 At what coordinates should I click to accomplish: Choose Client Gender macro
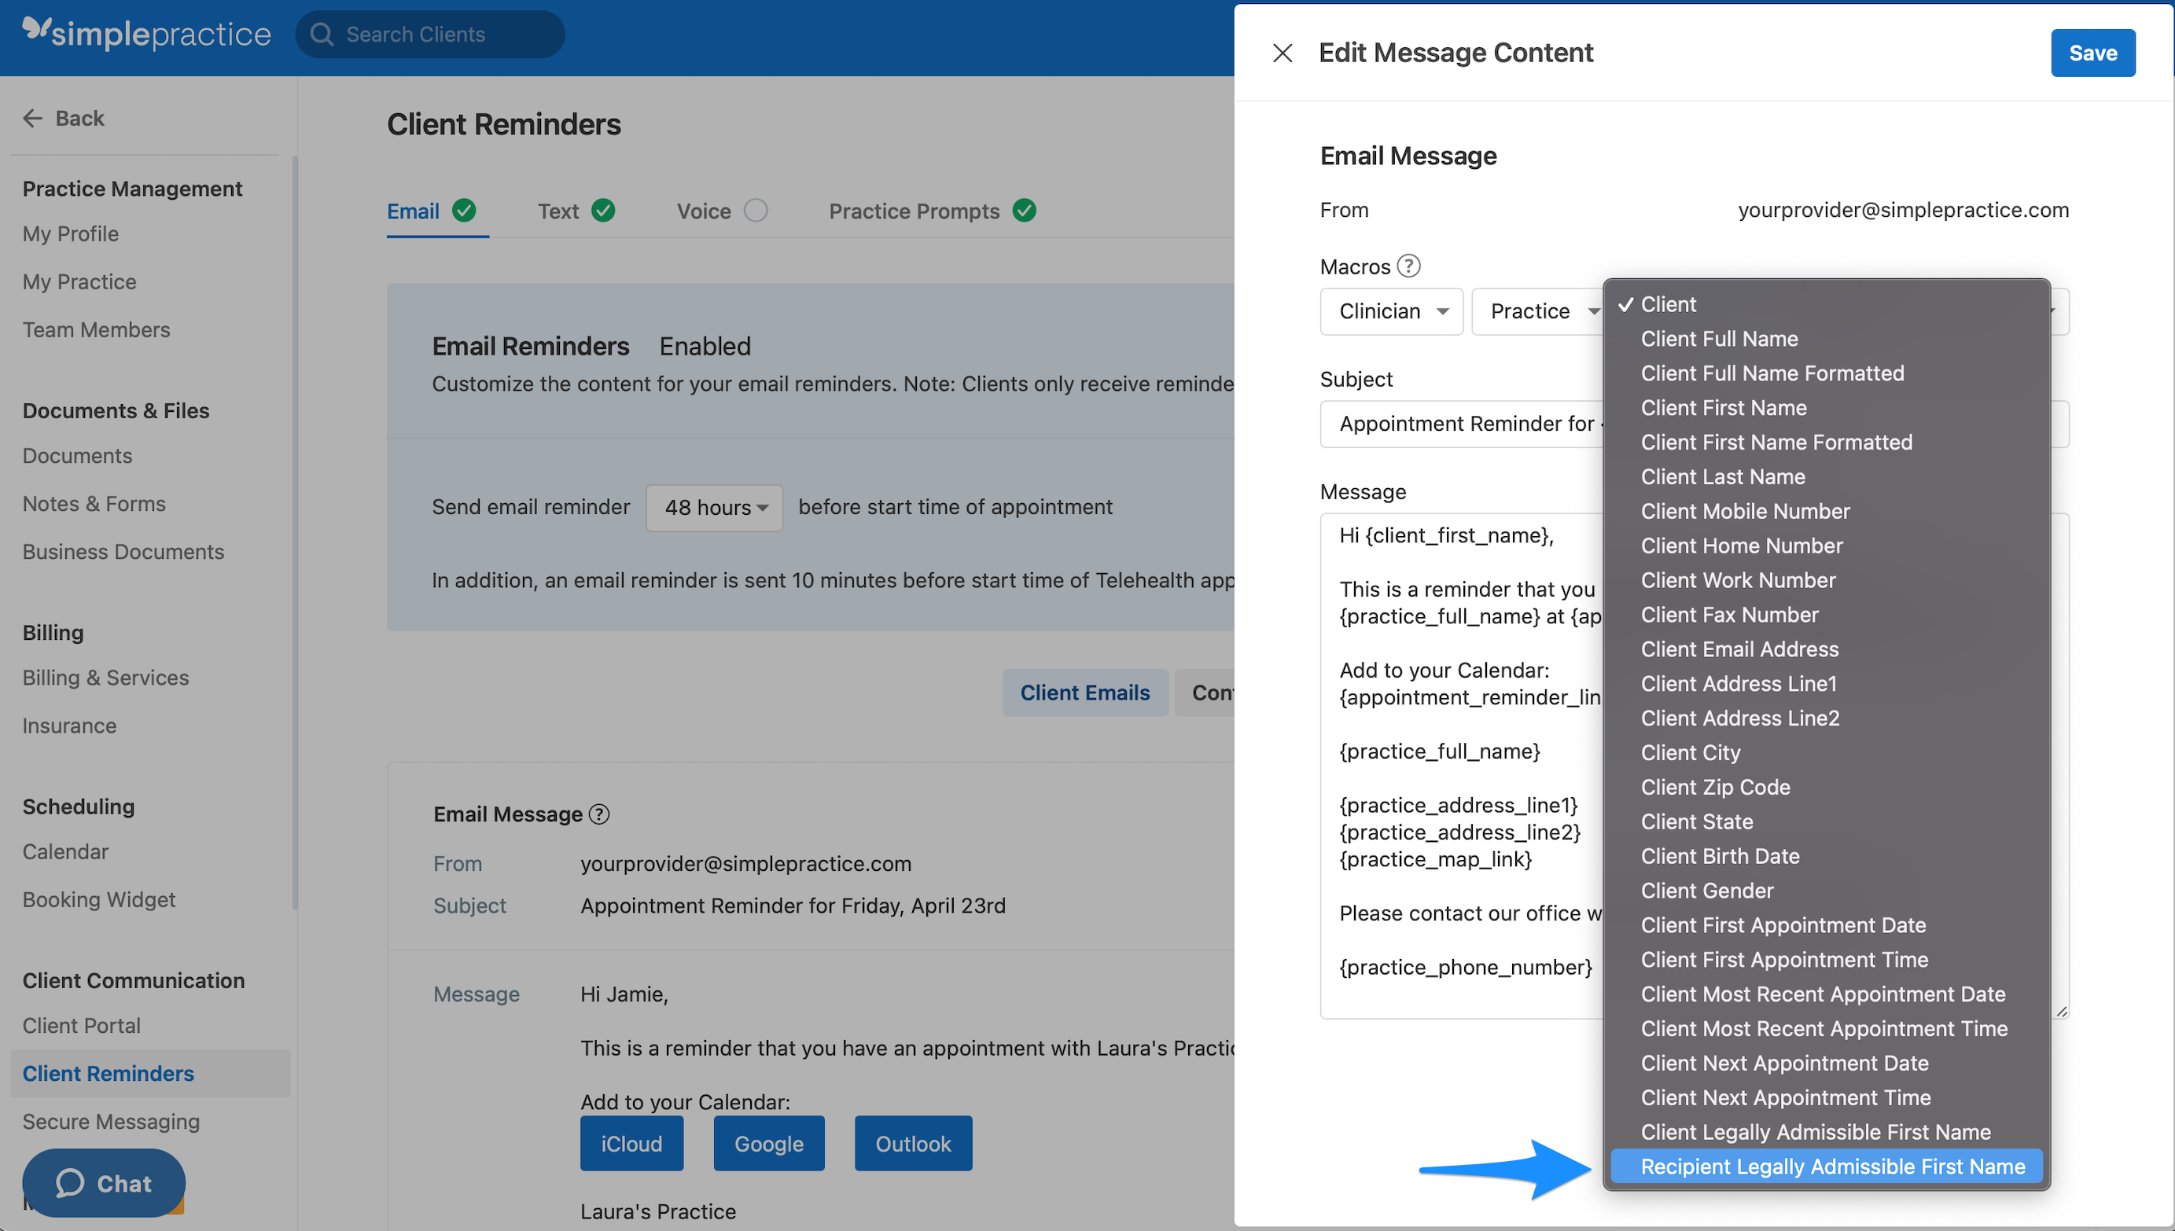point(1827,891)
